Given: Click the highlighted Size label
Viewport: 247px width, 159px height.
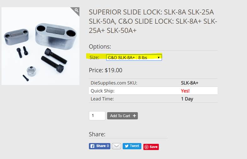Looking at the screenshot, I should [94, 58].
